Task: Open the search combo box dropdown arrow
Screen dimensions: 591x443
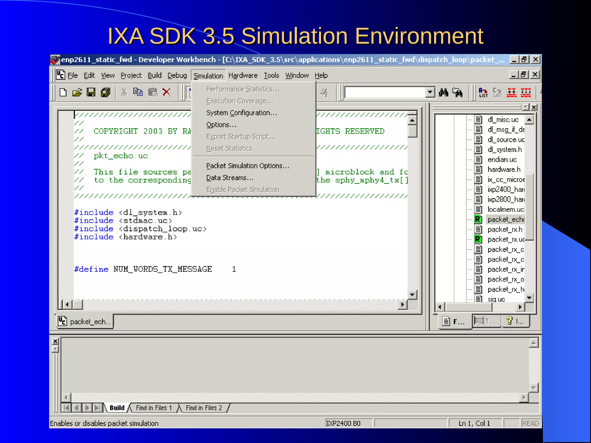Action: 430,92
